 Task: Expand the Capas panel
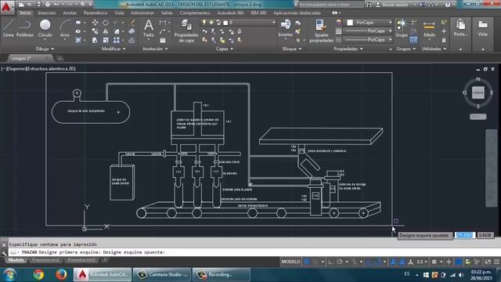pos(225,49)
